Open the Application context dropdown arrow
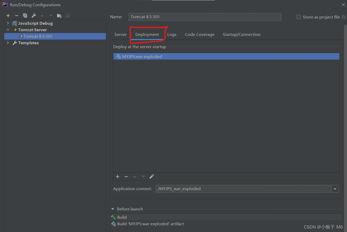This screenshot has width=347, height=232. [x=335, y=189]
